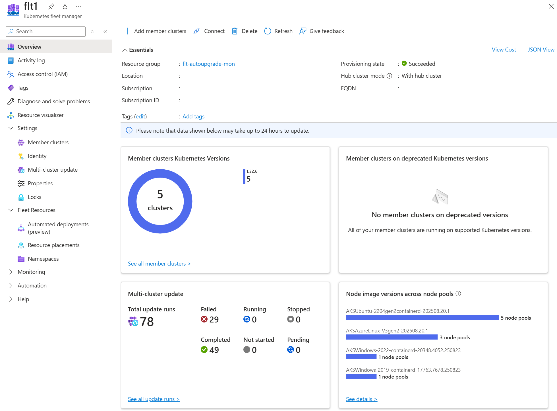557x411 pixels.
Task: Open flt-autoupgrade-mon resource group link
Action: tap(208, 64)
